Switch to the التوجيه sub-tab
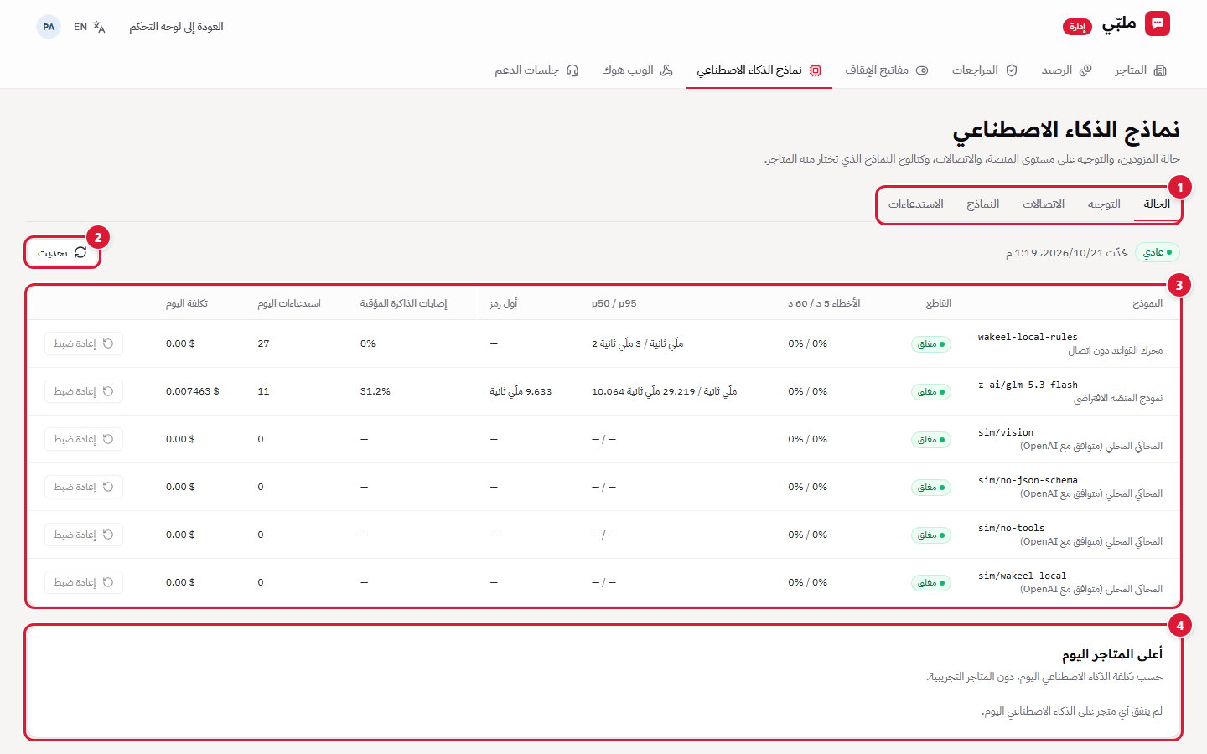1207x754 pixels. [x=1104, y=204]
